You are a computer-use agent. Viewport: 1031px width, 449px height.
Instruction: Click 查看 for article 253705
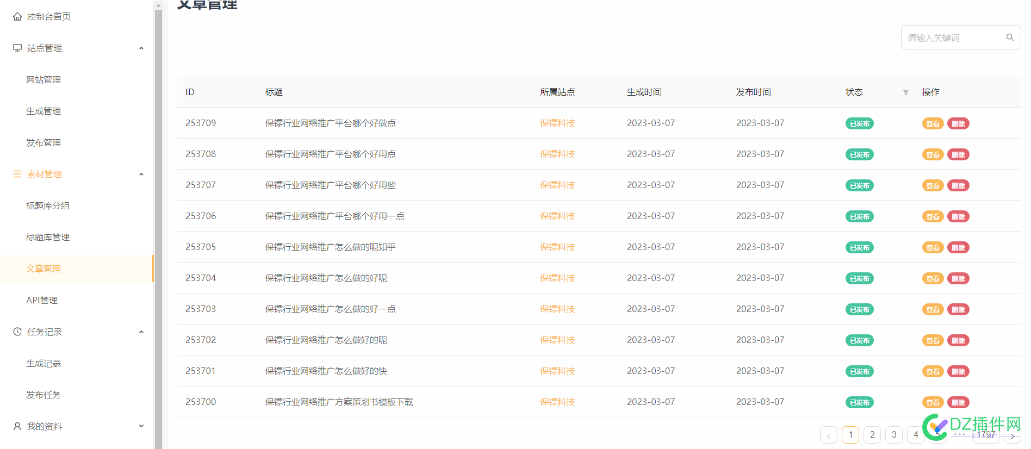(x=933, y=247)
